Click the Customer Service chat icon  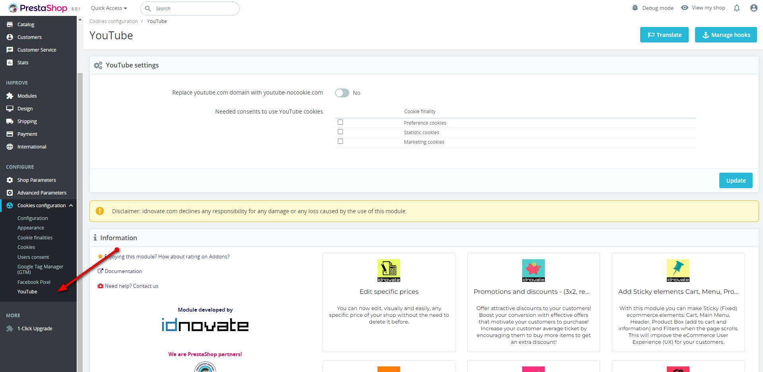(x=10, y=50)
